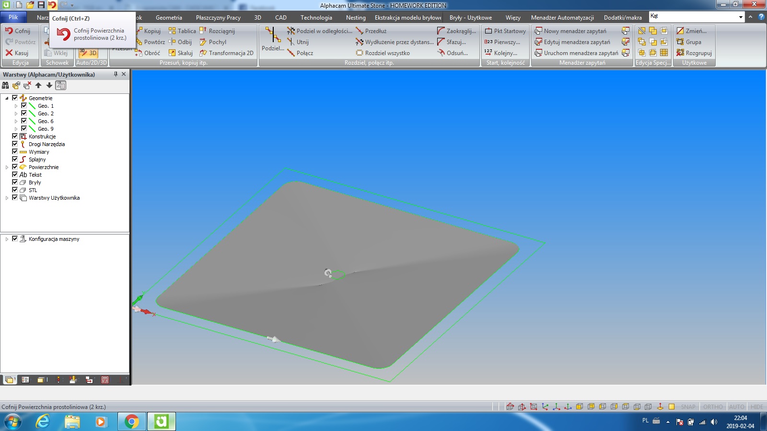The width and height of the screenshot is (767, 431).
Task: Move layer down with the arrow icon
Action: 49,85
